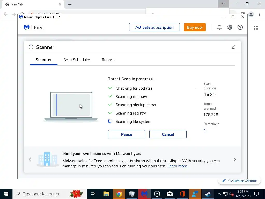This screenshot has height=199, width=265.
Task: Open Malwarebytes settings gear
Action: pos(230,27)
